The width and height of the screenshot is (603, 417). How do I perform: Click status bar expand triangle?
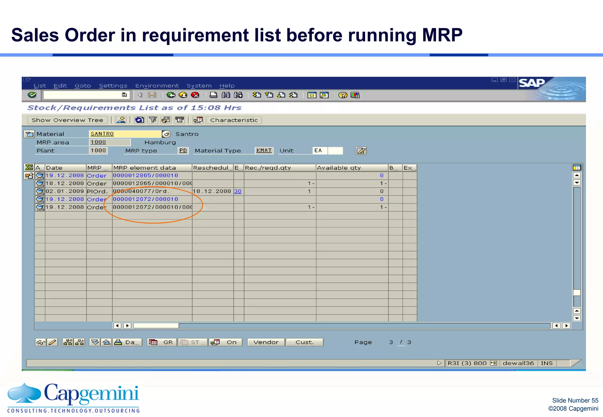[439, 363]
